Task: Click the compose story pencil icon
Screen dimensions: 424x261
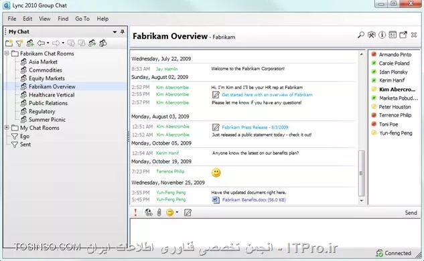Action: (188, 213)
